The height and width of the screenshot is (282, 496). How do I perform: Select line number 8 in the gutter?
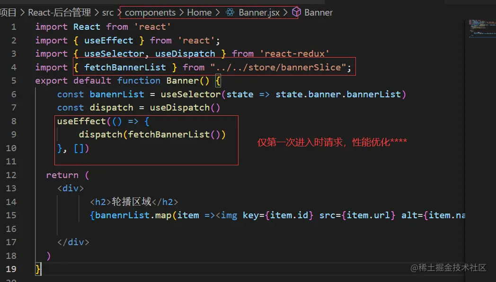point(14,121)
